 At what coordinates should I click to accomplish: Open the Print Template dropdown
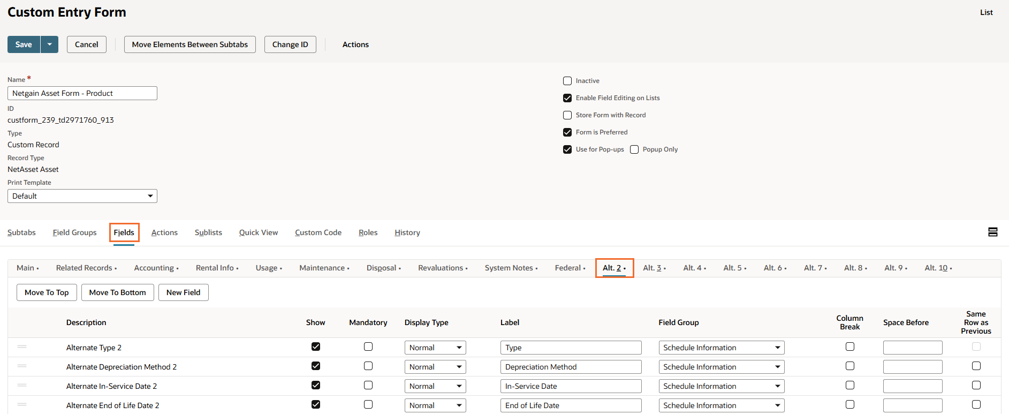point(82,196)
